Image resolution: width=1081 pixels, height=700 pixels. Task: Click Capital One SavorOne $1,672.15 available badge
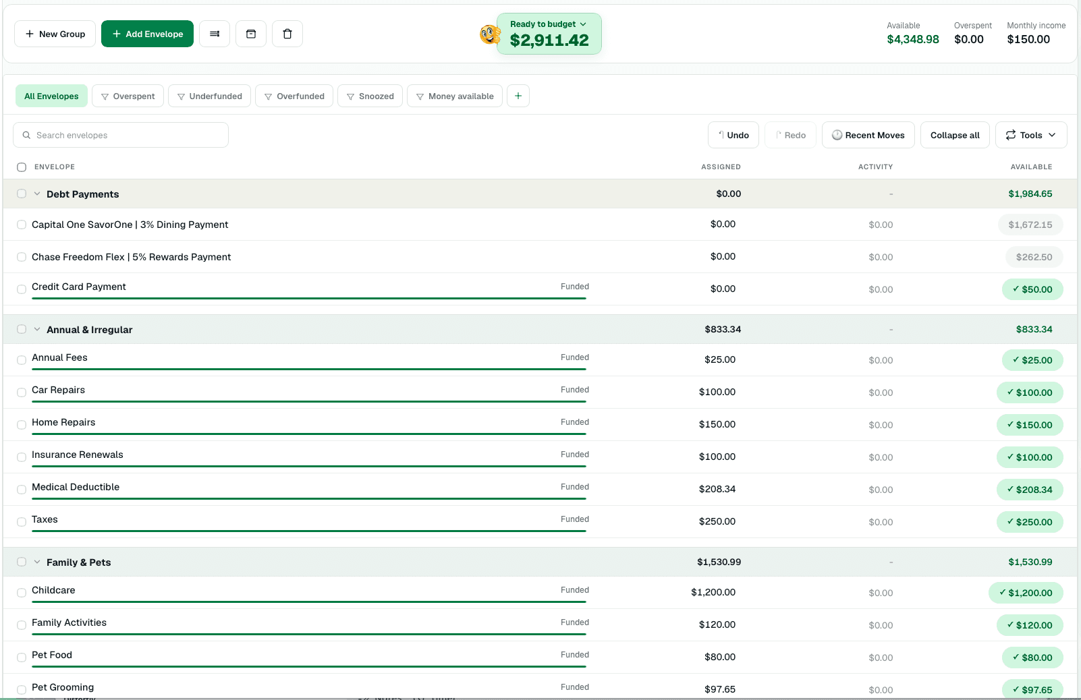click(x=1030, y=225)
